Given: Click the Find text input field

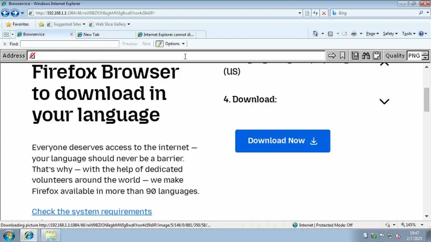Looking at the screenshot, I should click(69, 44).
